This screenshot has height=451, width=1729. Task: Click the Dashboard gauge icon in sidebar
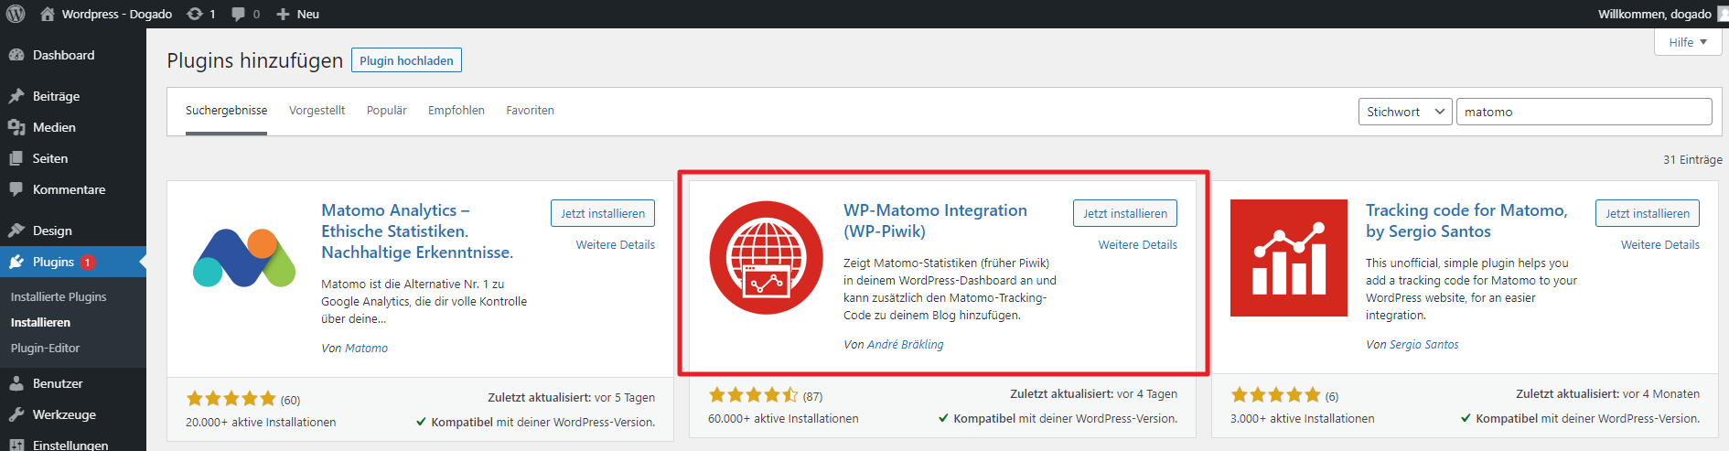[x=16, y=55]
